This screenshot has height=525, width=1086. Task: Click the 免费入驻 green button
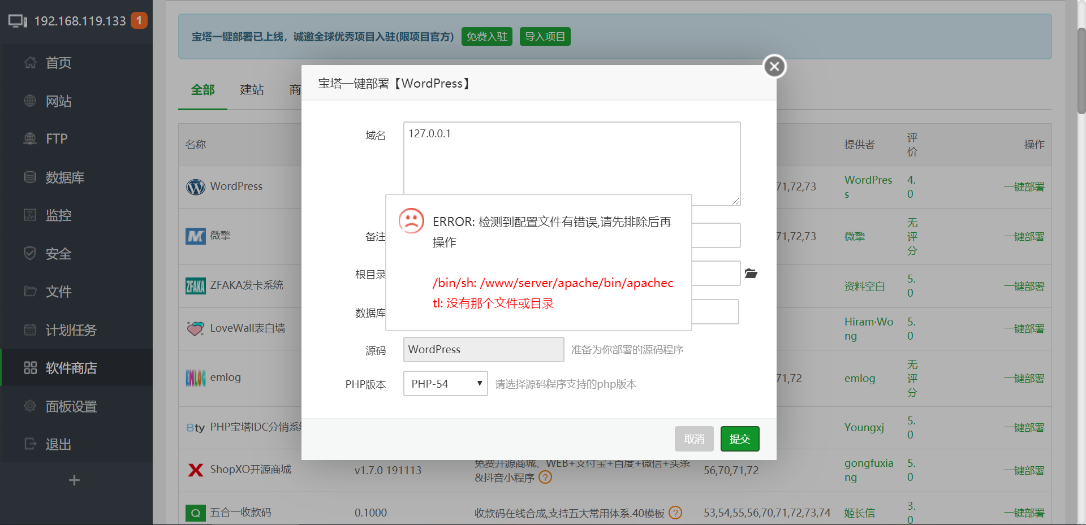coord(487,37)
